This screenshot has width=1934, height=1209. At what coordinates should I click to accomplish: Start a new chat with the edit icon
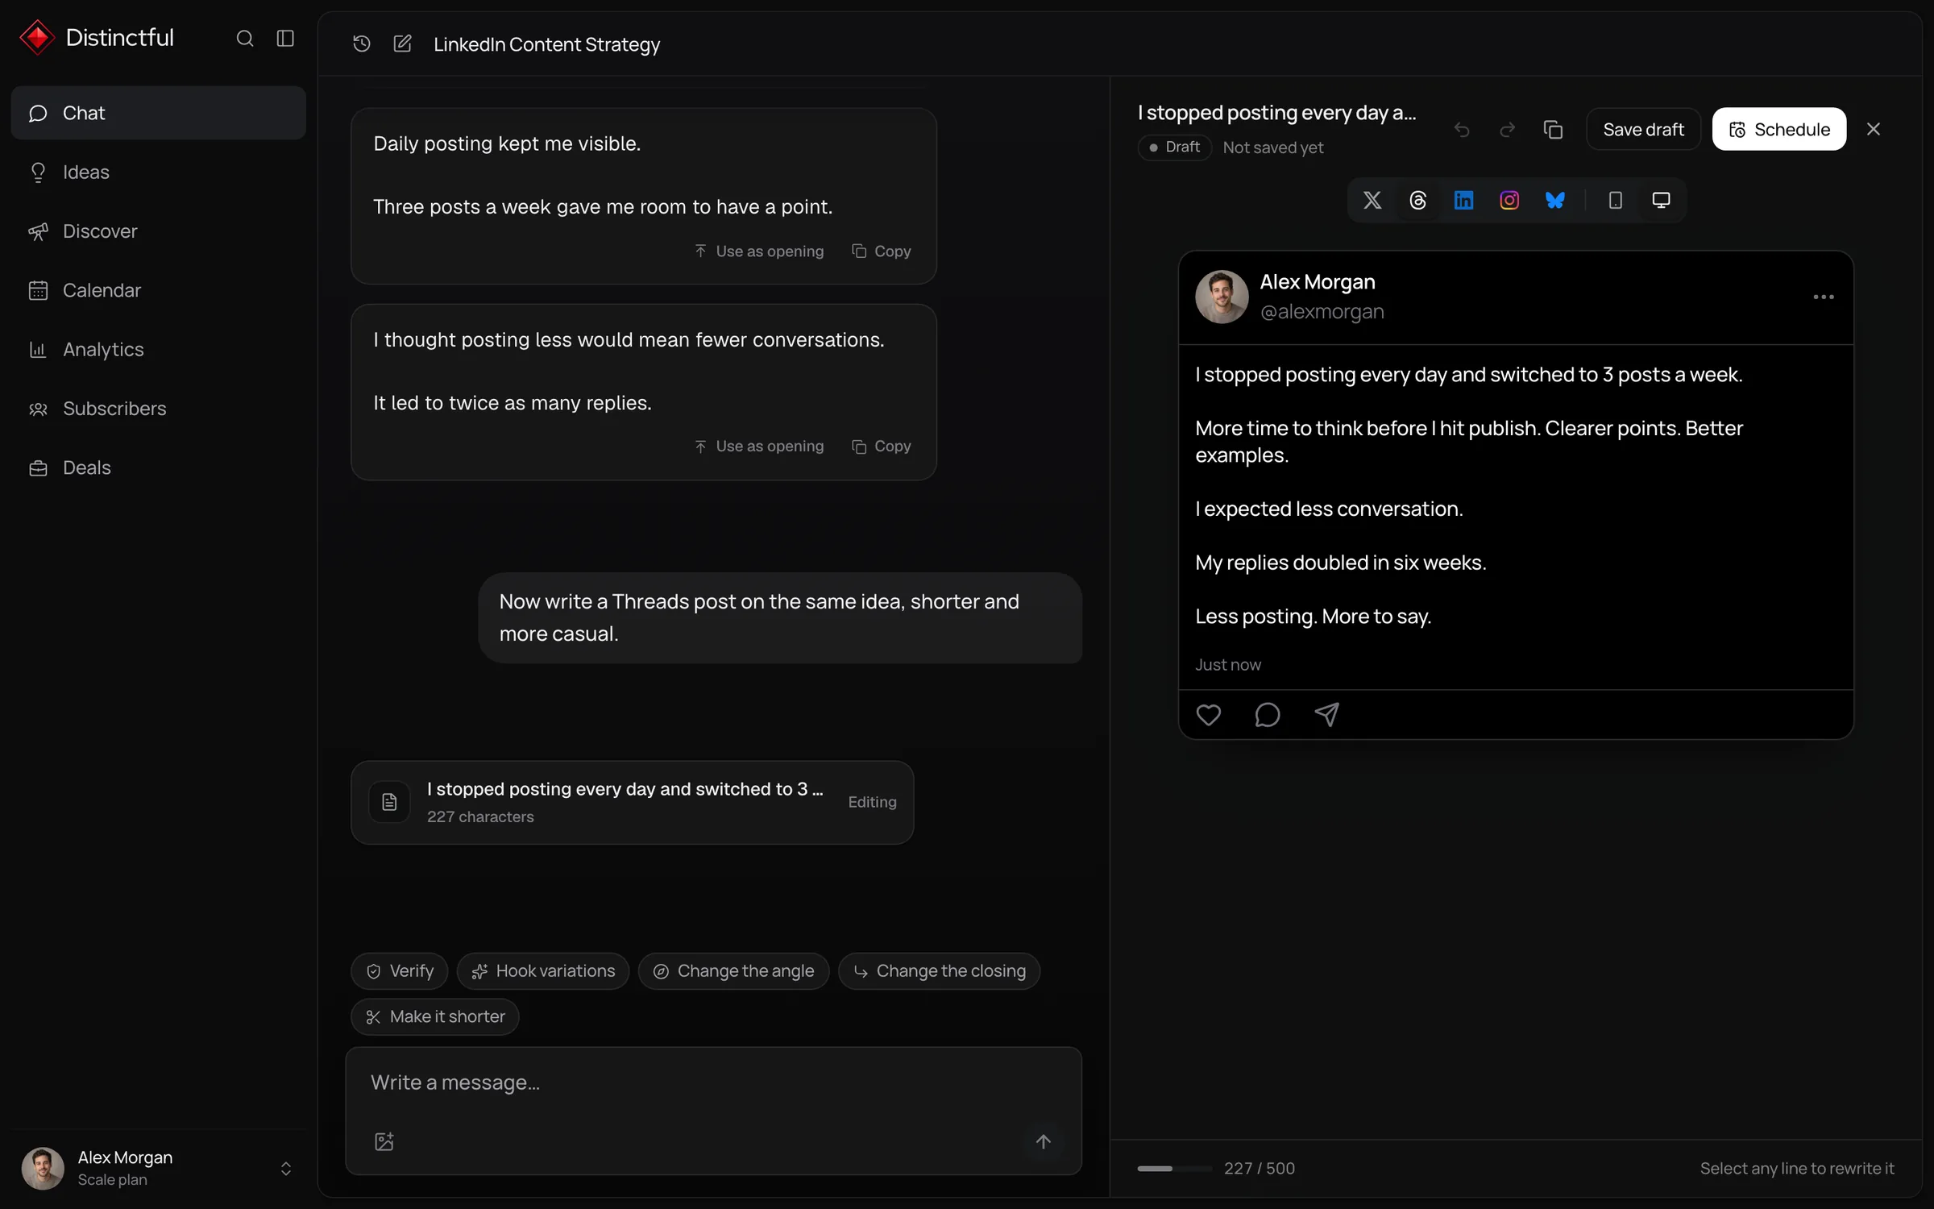coord(402,44)
